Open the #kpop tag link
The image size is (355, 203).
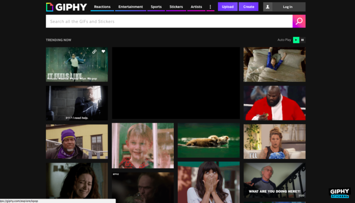pyautogui.click(x=74, y=79)
